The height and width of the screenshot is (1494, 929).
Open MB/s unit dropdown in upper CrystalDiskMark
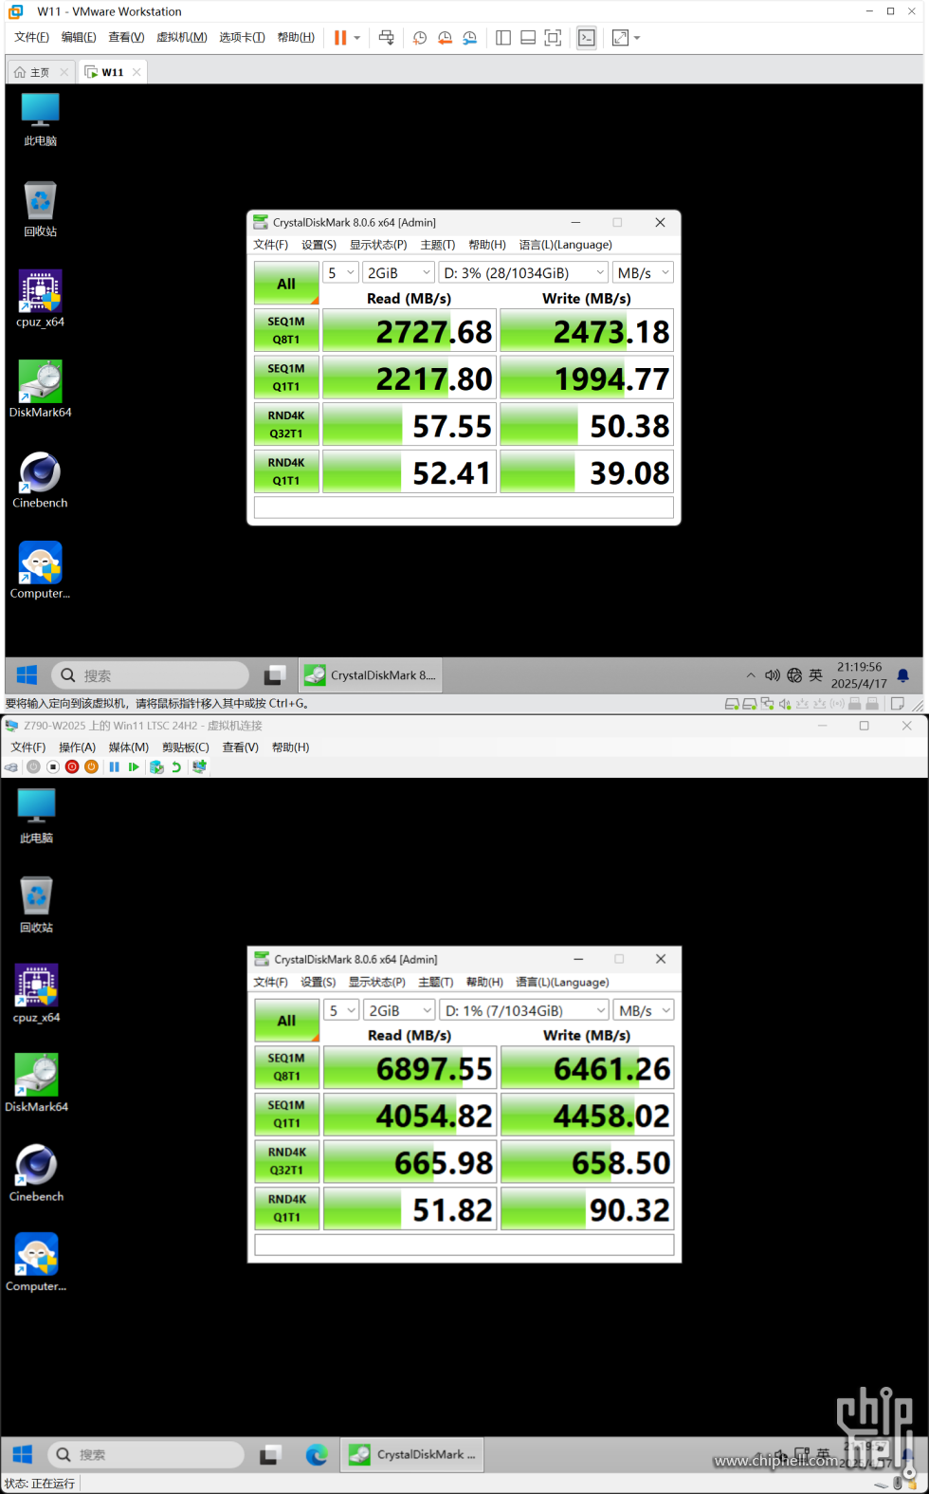643,273
